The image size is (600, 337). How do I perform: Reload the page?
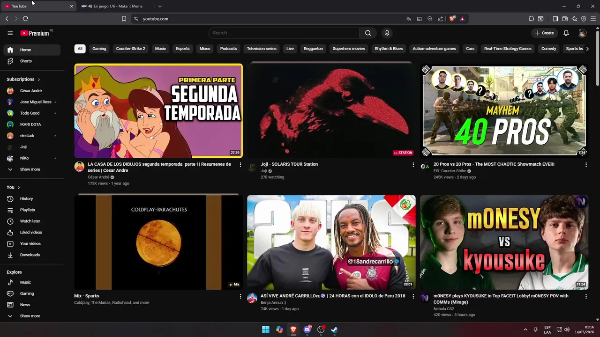pos(25,19)
